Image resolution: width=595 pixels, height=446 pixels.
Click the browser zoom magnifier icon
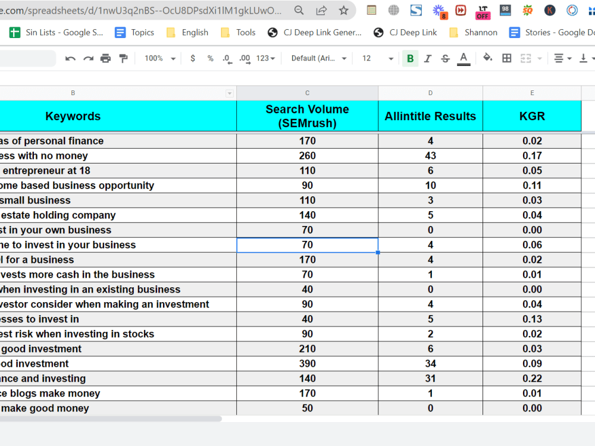(299, 10)
